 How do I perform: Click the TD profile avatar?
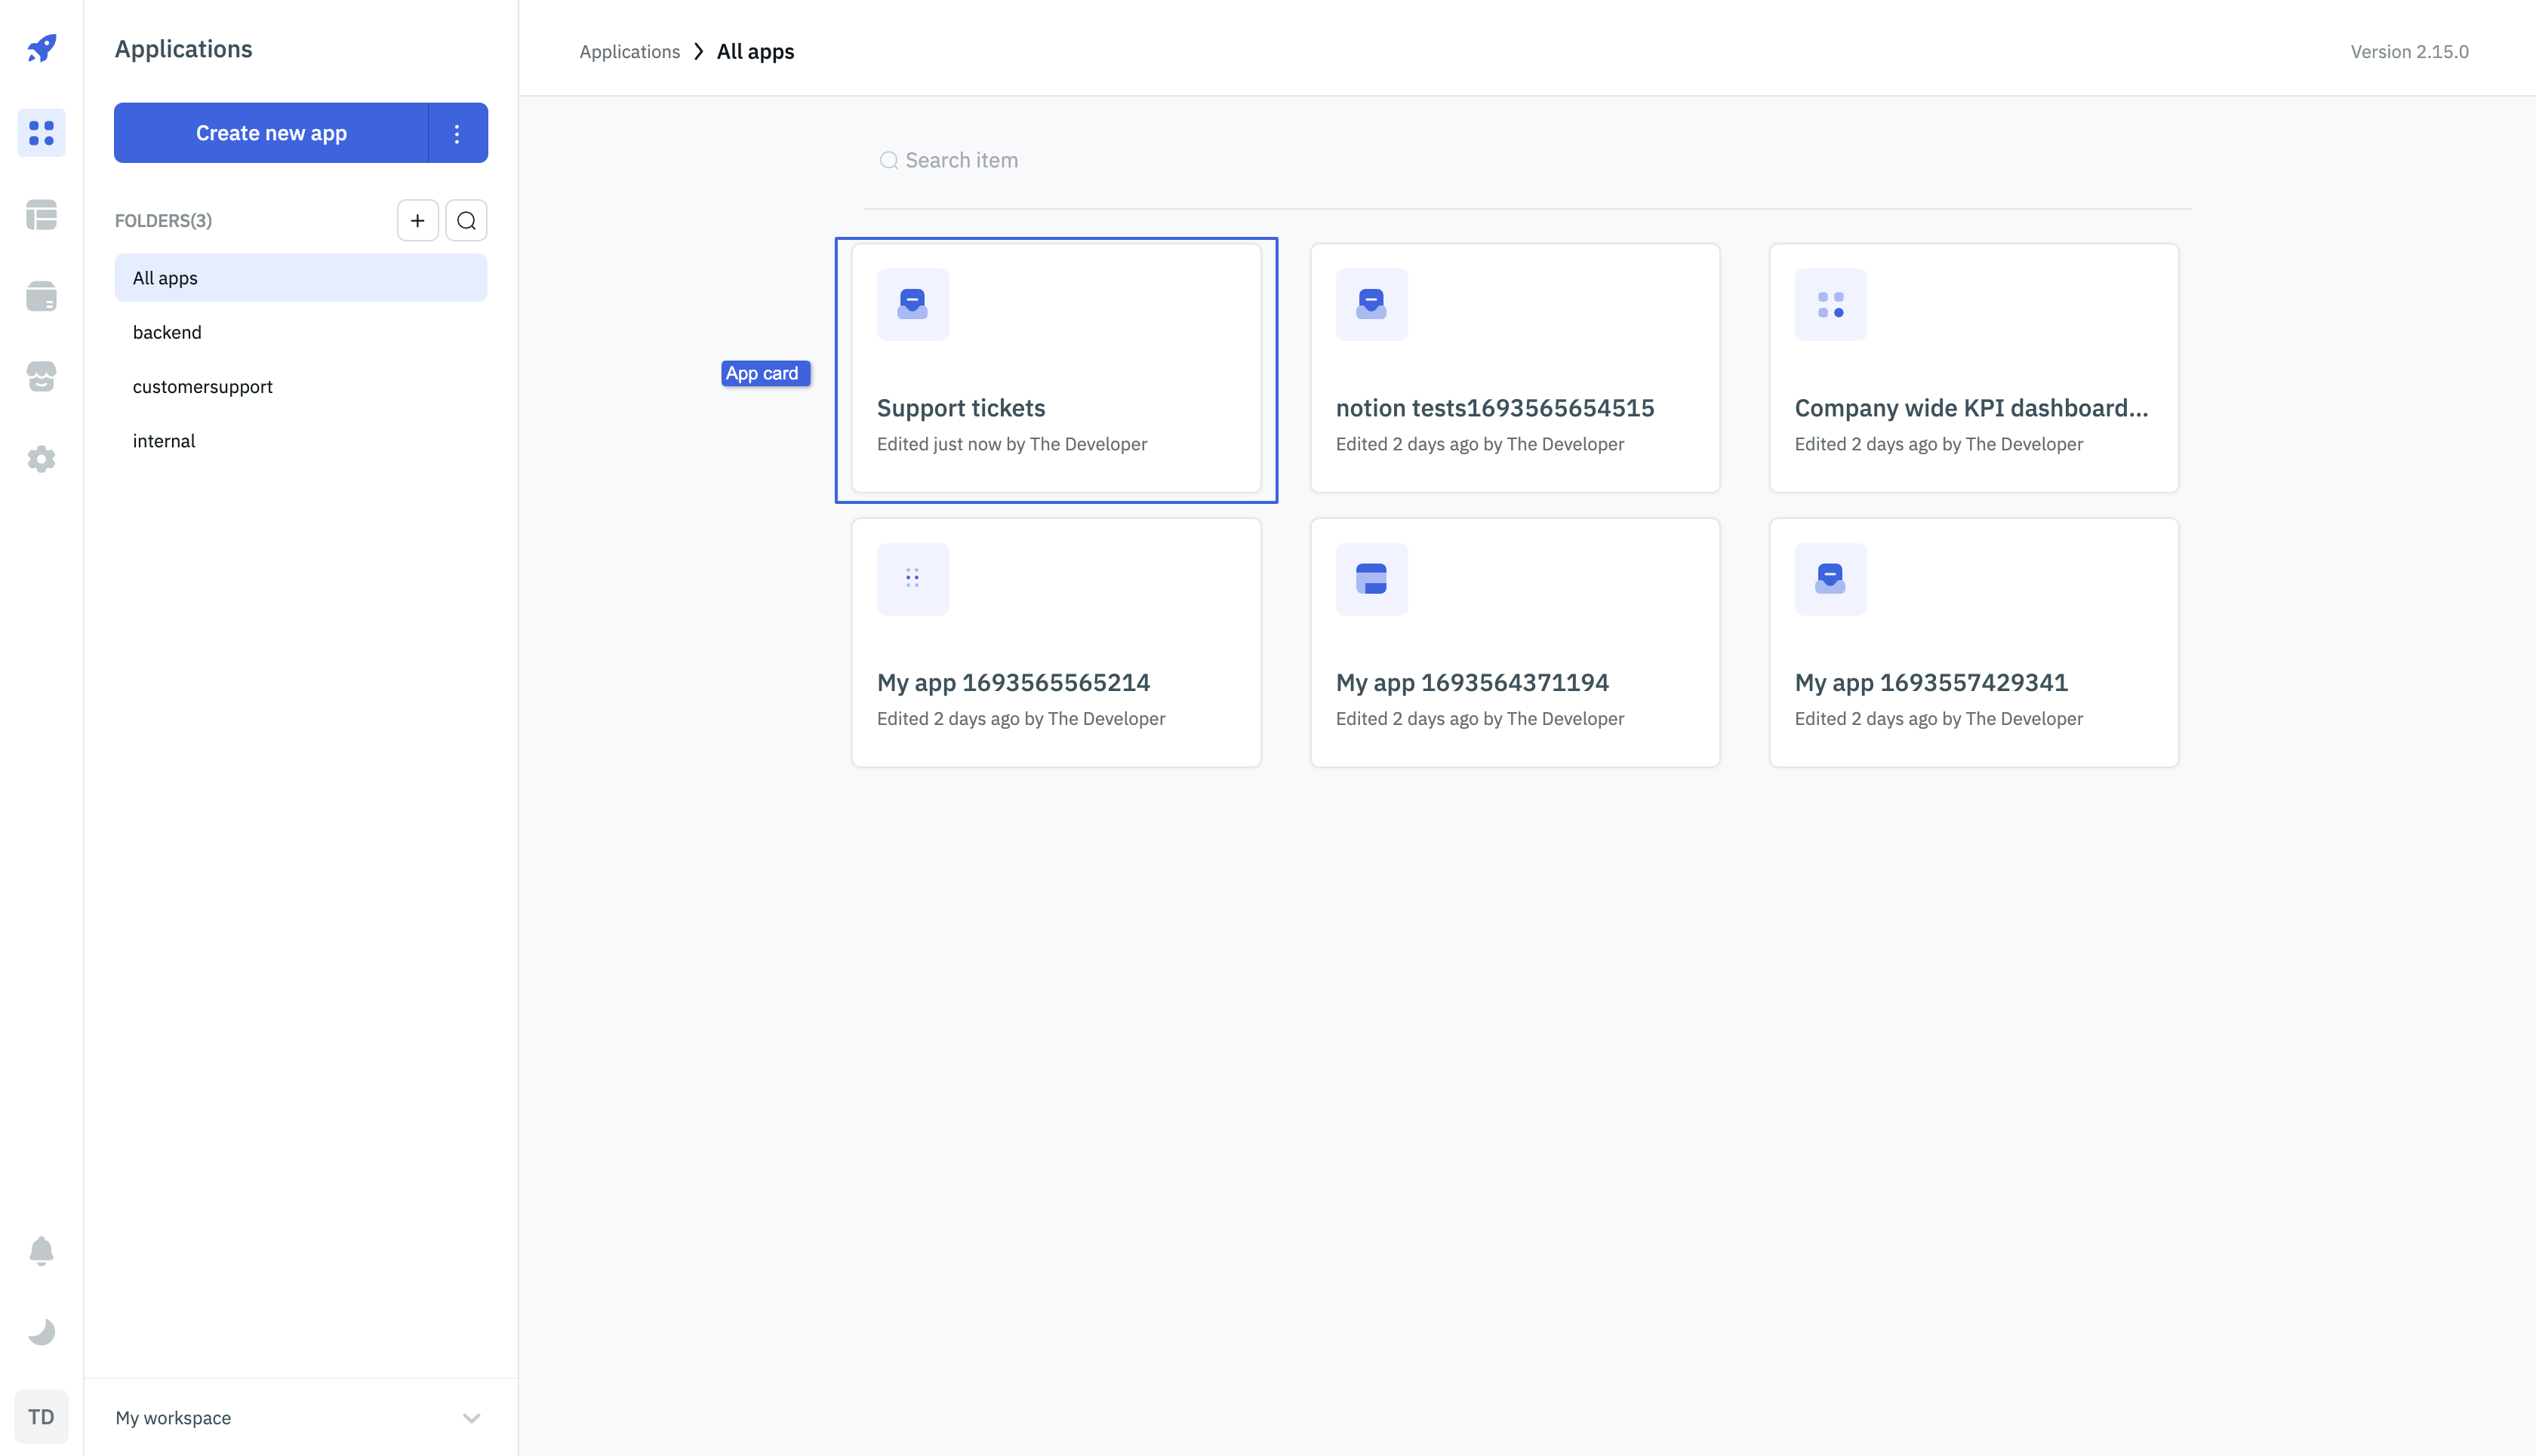pos(41,1416)
